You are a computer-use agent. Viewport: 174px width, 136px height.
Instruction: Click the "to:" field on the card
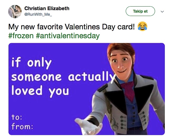(x=17, y=117)
